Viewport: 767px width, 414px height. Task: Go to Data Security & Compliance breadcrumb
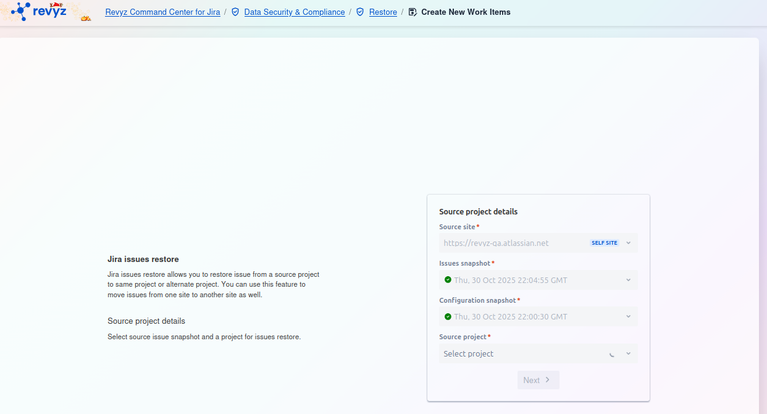[x=295, y=12]
